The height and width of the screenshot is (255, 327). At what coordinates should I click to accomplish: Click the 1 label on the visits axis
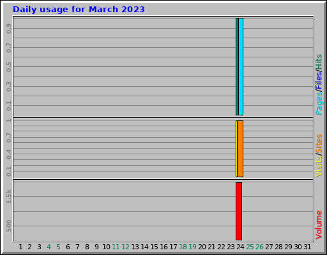8,120
